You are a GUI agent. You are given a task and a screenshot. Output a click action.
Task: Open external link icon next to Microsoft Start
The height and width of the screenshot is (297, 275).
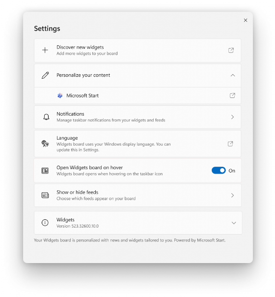232,95
